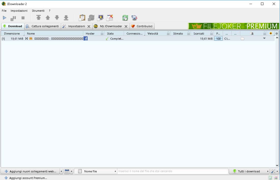Click the clear list broom icon at bottom
This screenshot has height=180, width=280.
coord(67,171)
